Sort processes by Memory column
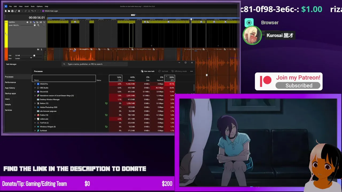Viewport: 342px width, 192px height. click(x=129, y=78)
